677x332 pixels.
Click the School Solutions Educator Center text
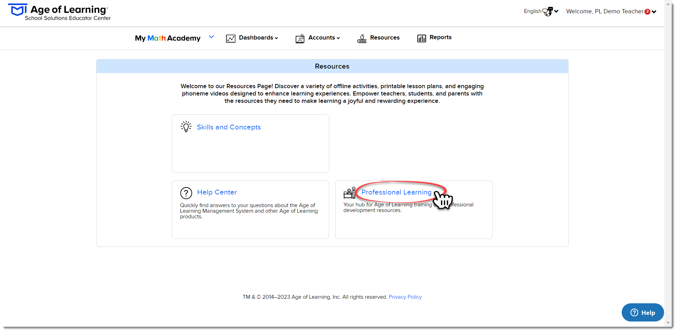click(68, 18)
